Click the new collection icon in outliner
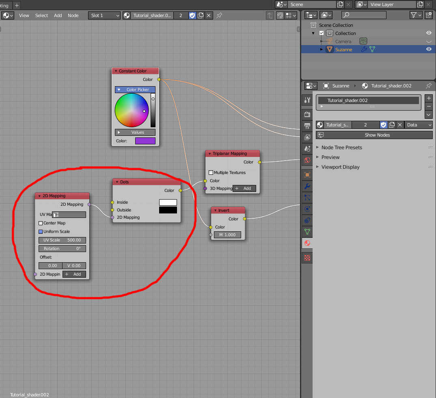Viewport: 436px width, 398px height. [x=429, y=15]
